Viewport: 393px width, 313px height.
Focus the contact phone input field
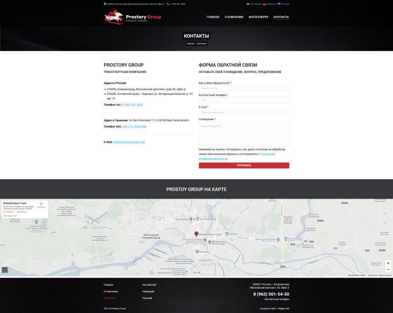244,100
